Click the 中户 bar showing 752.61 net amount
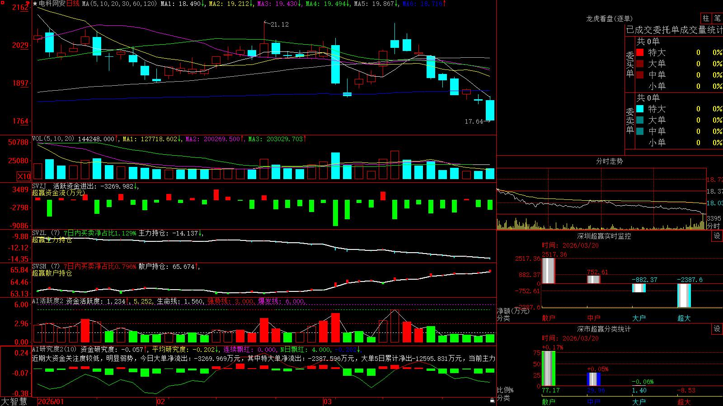The height and width of the screenshot is (406, 723). click(594, 279)
